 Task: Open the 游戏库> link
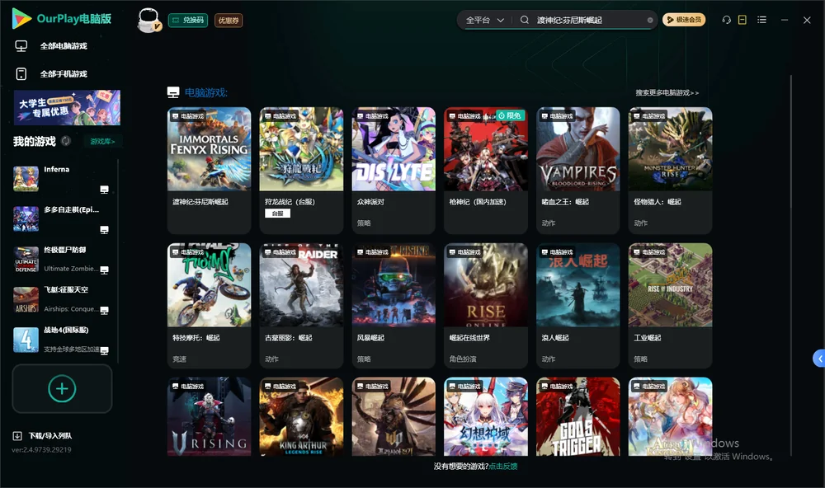[x=102, y=142]
